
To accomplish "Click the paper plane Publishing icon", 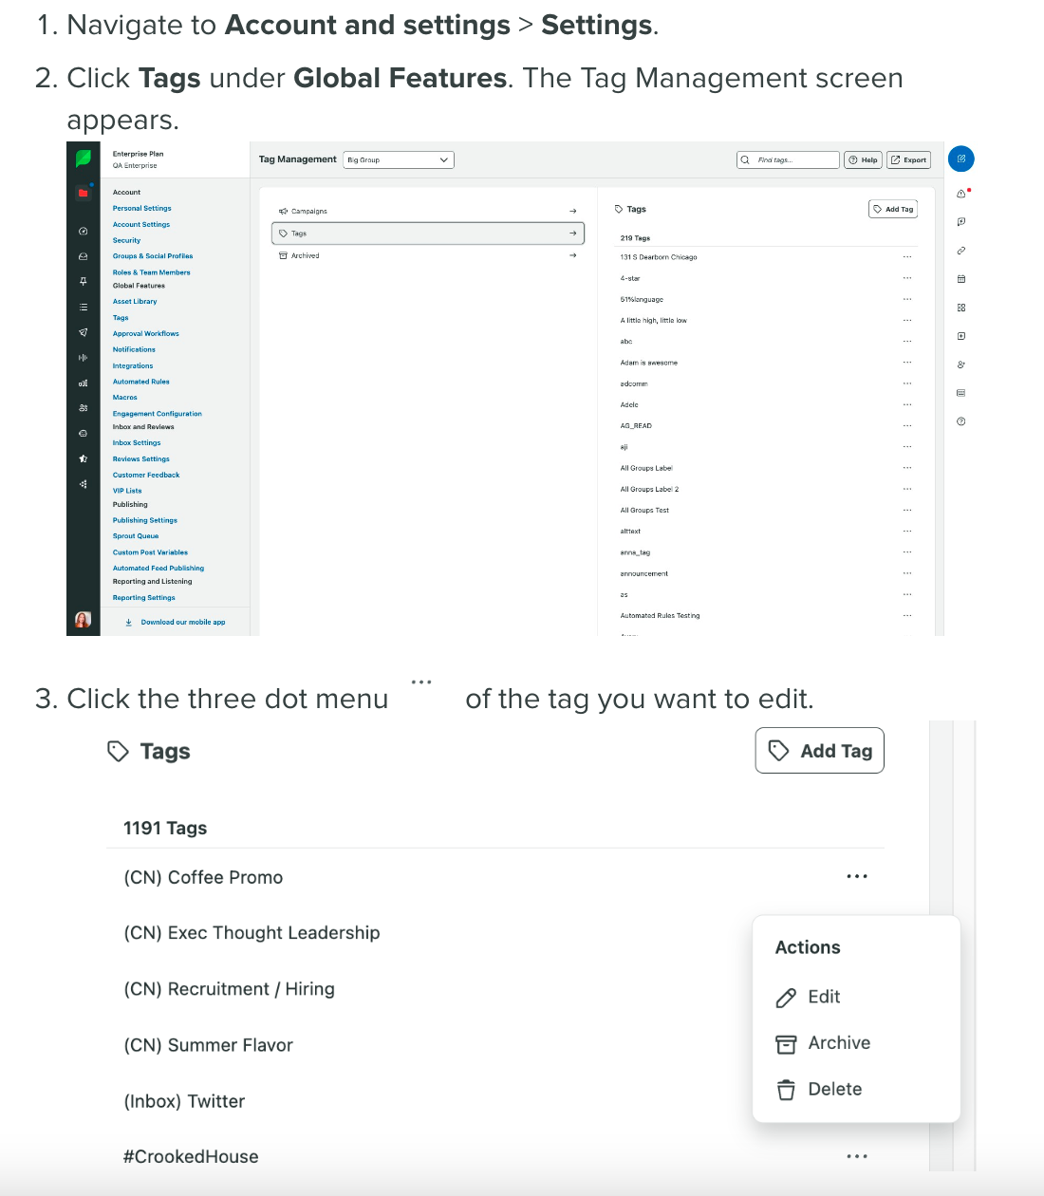I will tap(84, 332).
